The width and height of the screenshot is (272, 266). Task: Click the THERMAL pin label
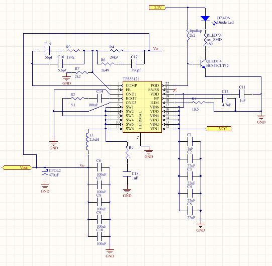[140, 120]
